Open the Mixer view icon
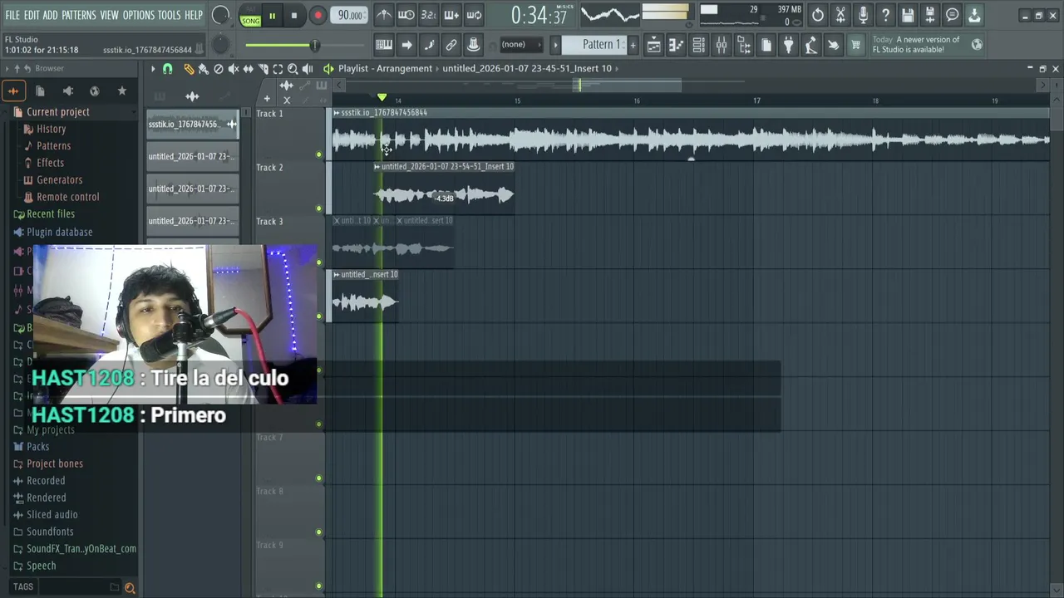The height and width of the screenshot is (598, 1064). pos(722,45)
